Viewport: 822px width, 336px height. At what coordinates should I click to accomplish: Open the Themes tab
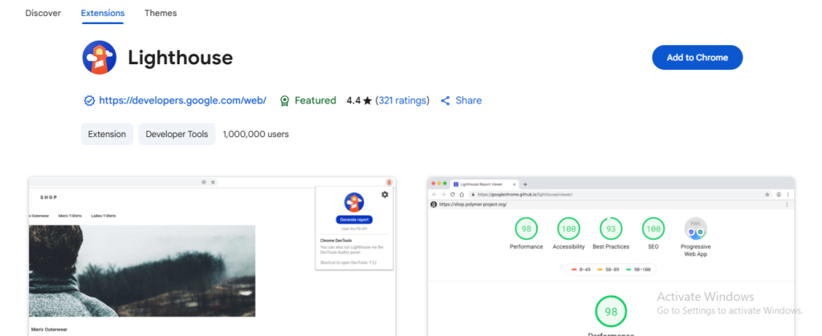pyautogui.click(x=161, y=13)
